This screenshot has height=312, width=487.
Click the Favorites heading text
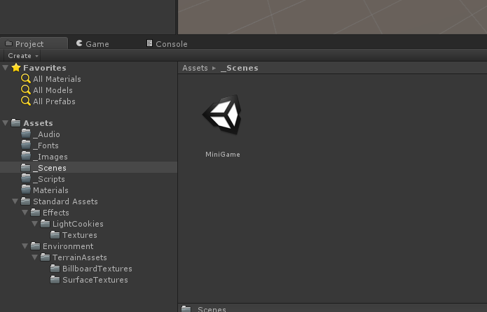[x=45, y=68]
